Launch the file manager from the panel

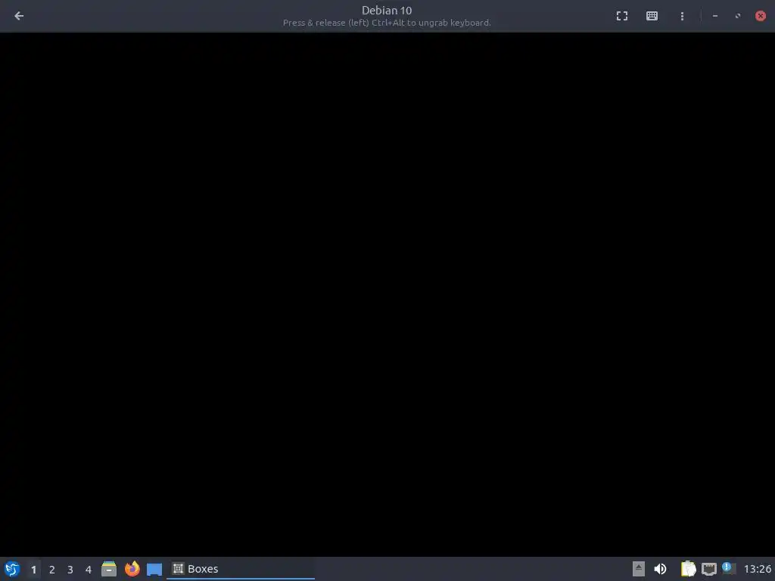point(109,569)
